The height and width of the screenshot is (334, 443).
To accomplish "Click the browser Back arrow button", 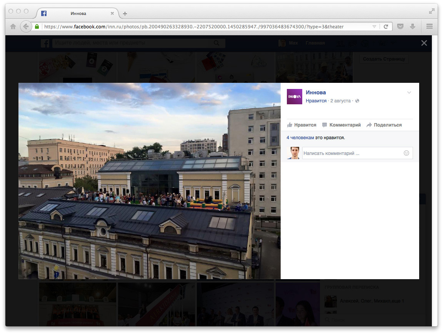I will point(26,26).
